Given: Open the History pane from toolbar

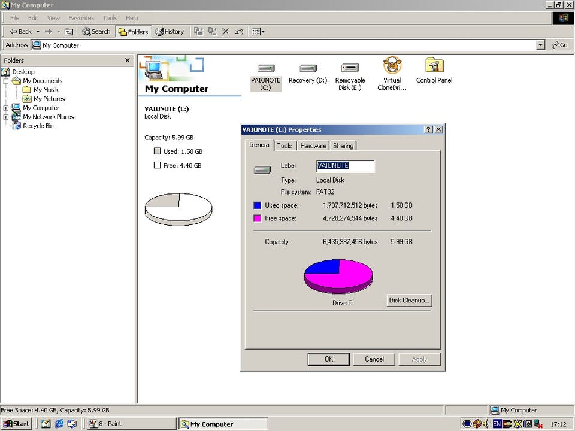Looking at the screenshot, I should pos(170,32).
